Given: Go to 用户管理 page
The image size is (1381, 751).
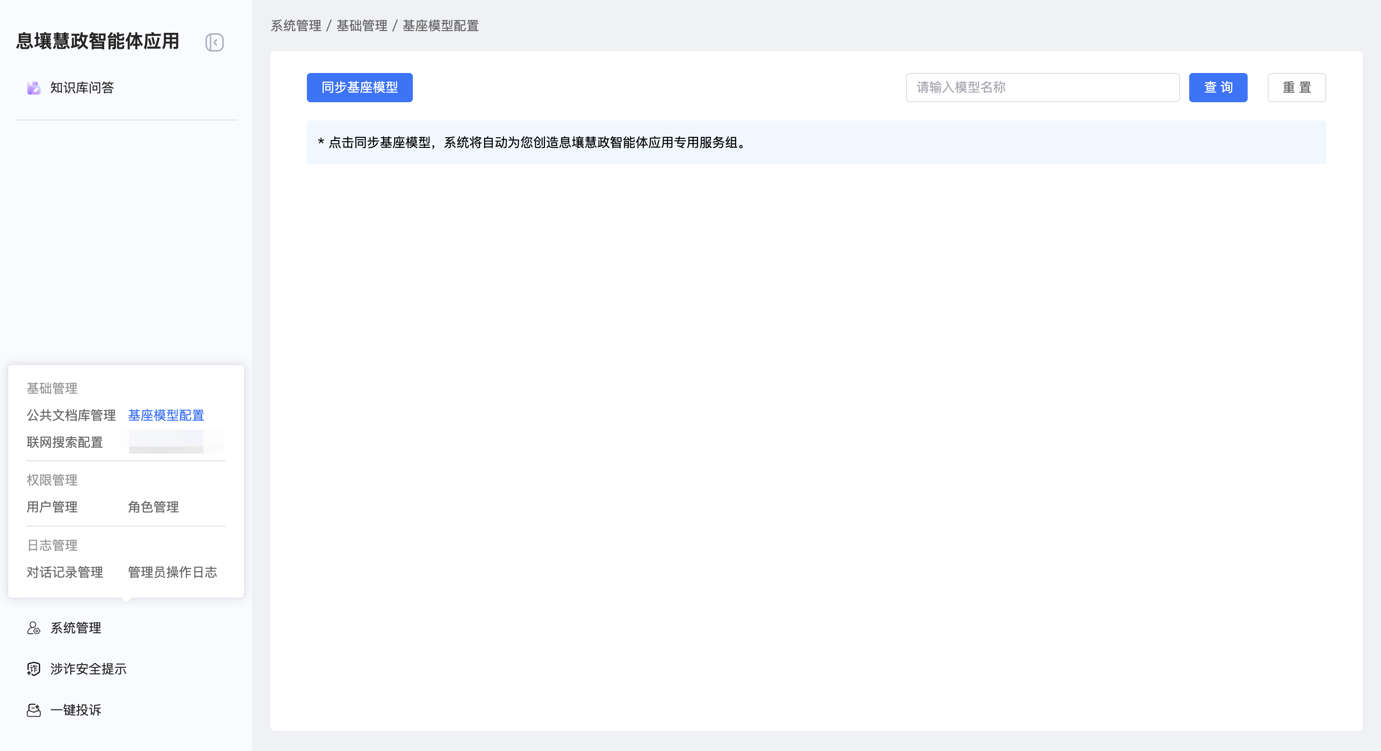Looking at the screenshot, I should [52, 507].
